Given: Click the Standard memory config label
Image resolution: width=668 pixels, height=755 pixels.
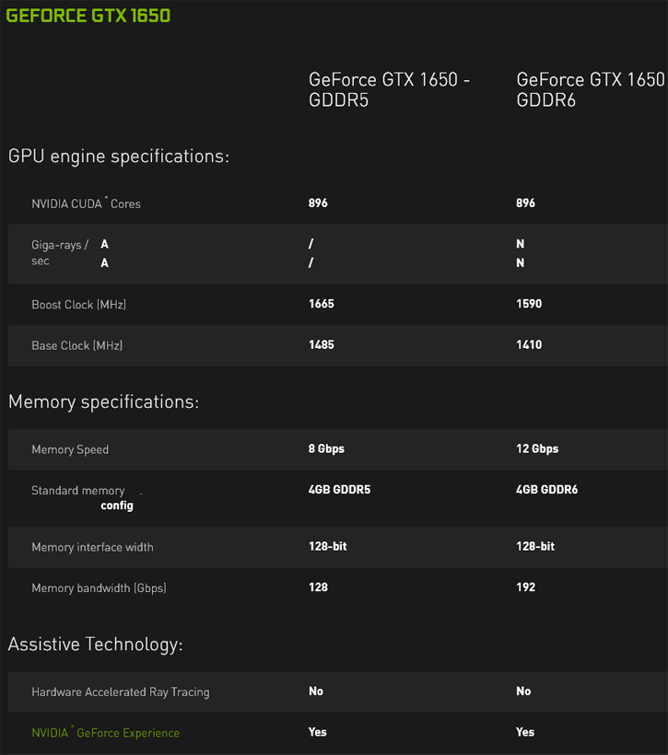Looking at the screenshot, I should 83,497.
